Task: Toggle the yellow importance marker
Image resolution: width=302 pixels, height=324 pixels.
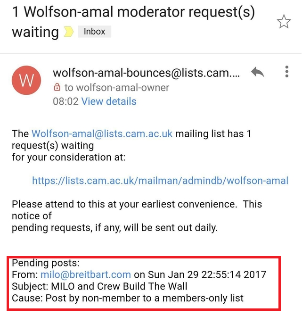Action: (x=68, y=32)
